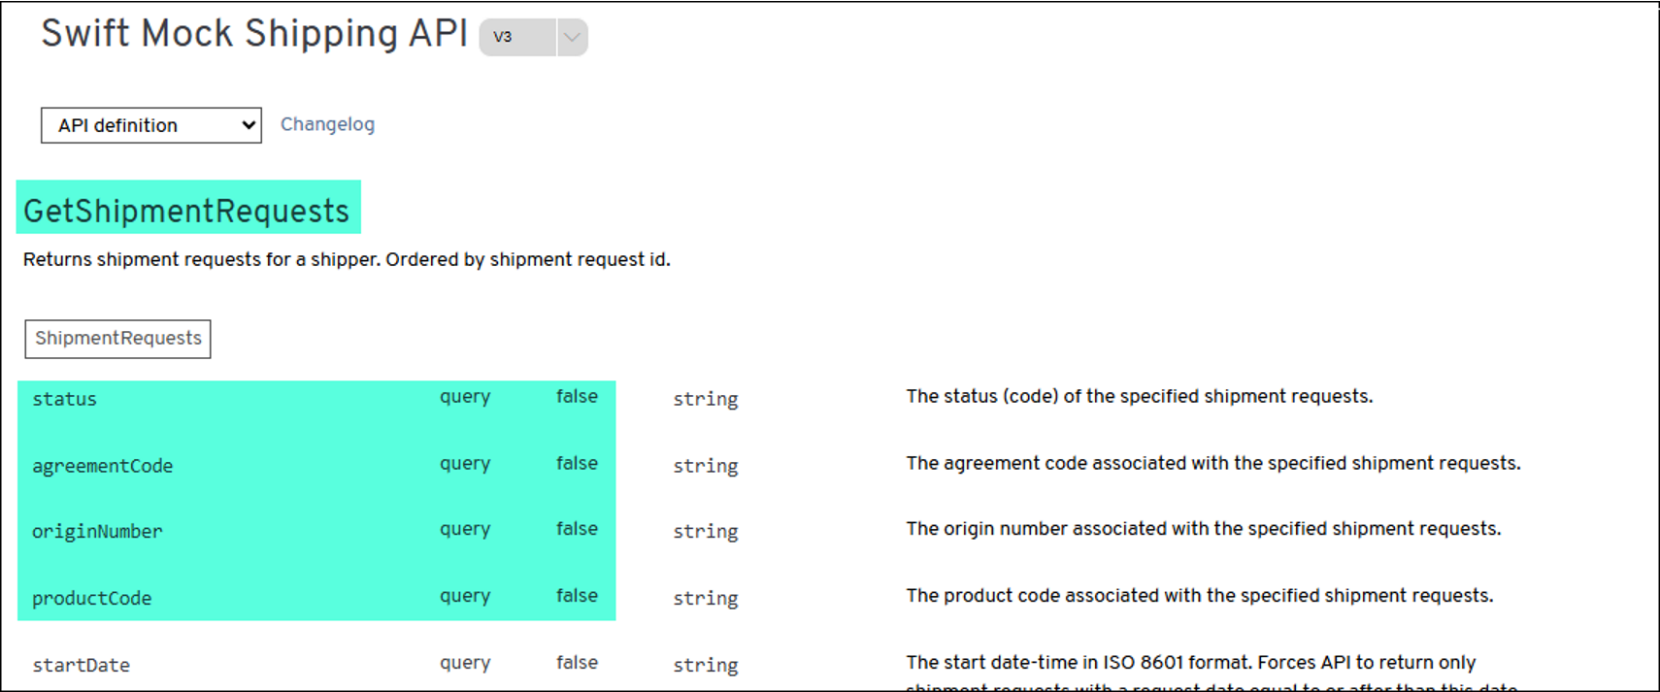Expand the API definition combo box
The image size is (1660, 692).
(x=151, y=125)
